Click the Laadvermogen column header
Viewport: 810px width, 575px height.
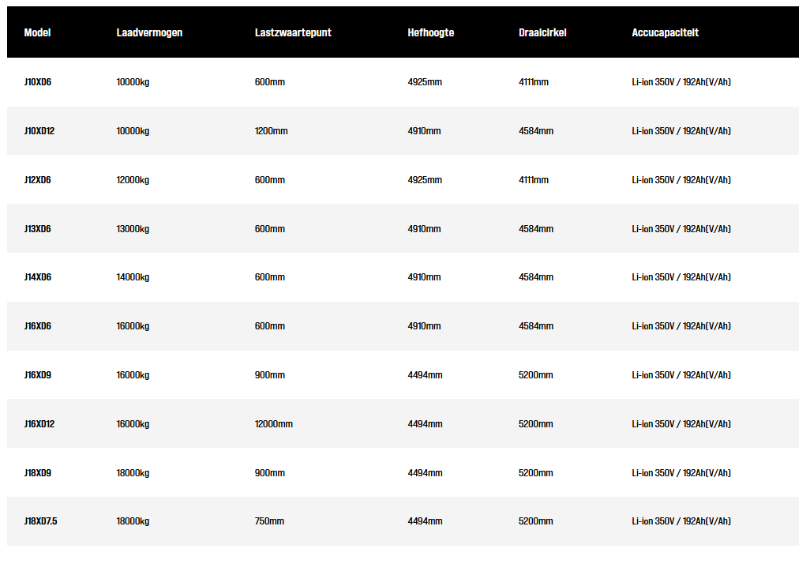click(149, 33)
